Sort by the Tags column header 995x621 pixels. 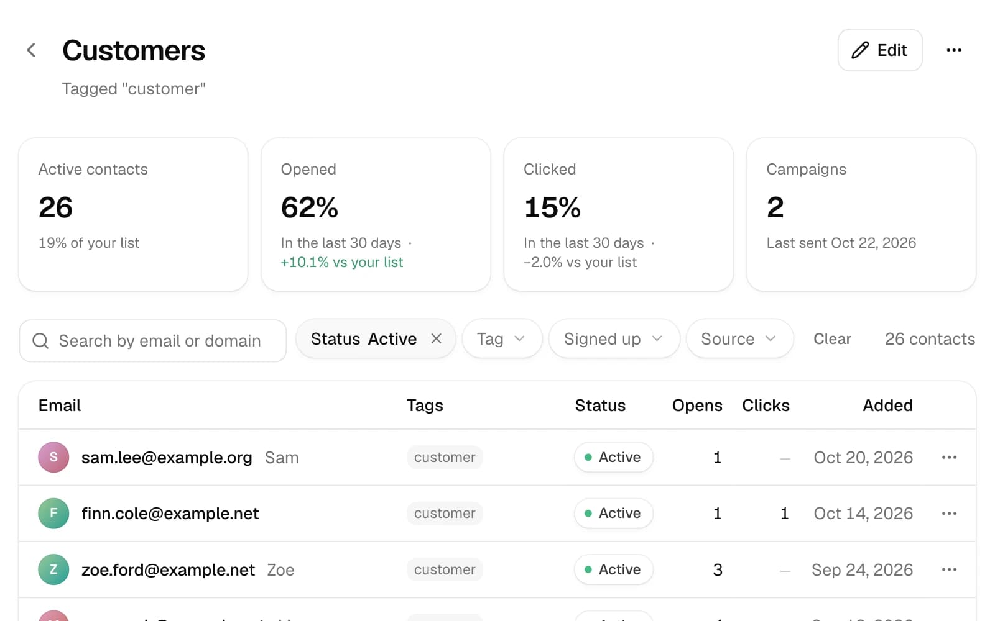425,406
